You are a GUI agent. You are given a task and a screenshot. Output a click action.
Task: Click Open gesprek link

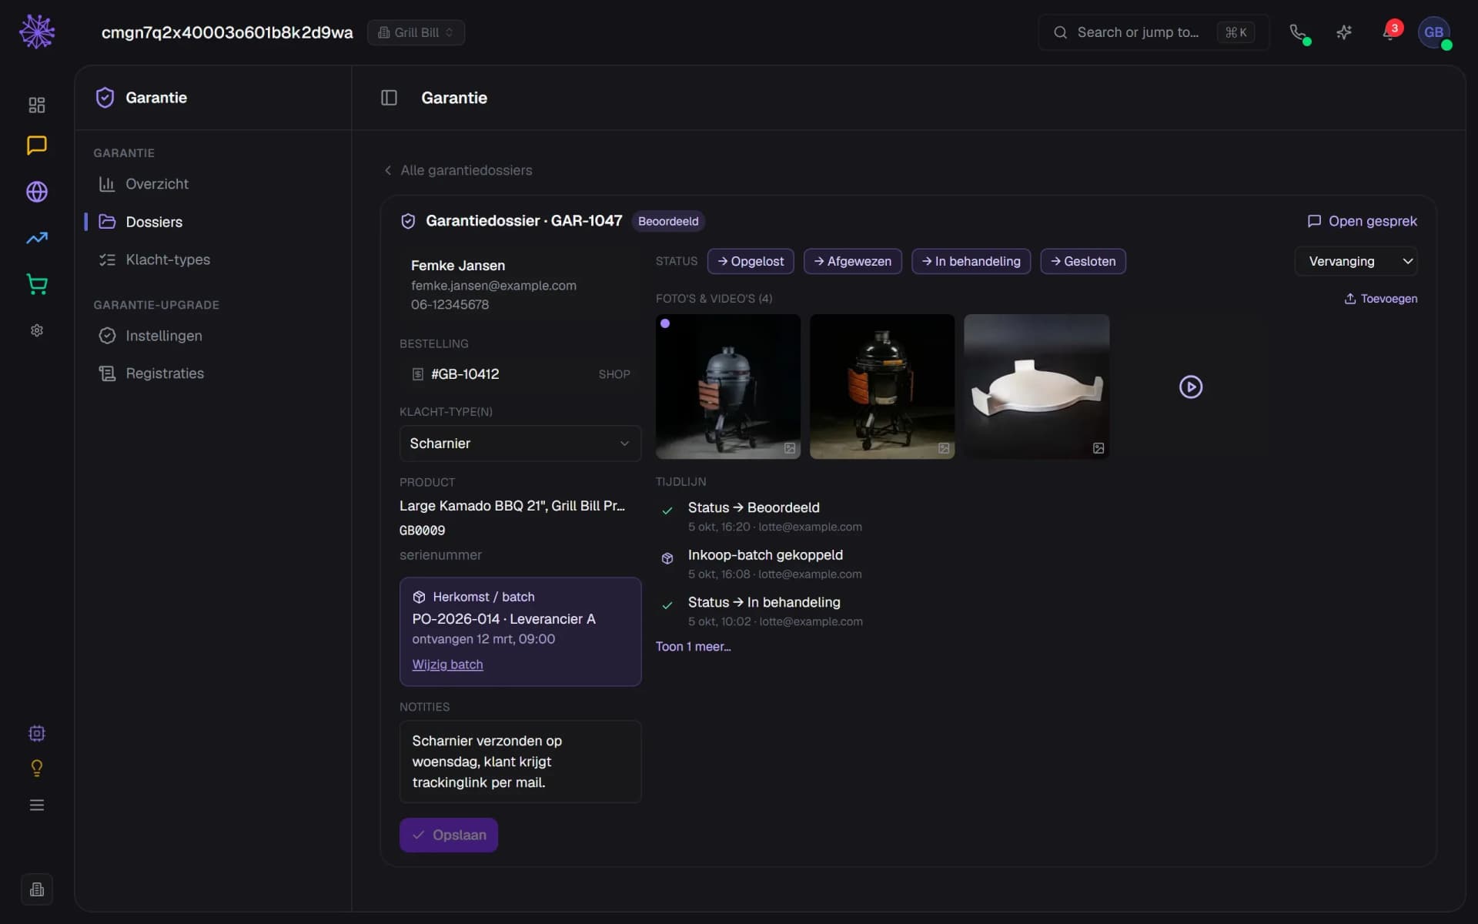1362,221
